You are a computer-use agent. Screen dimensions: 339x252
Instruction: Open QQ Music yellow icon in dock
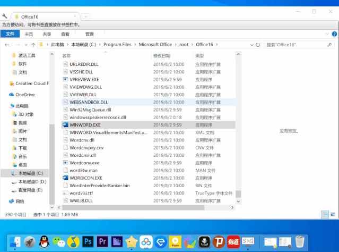tap(74, 241)
